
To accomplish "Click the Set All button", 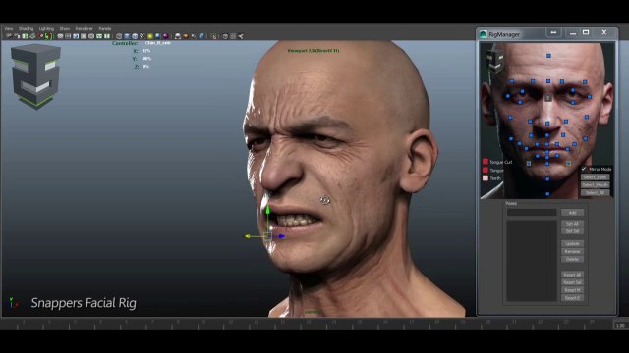I will click(572, 224).
